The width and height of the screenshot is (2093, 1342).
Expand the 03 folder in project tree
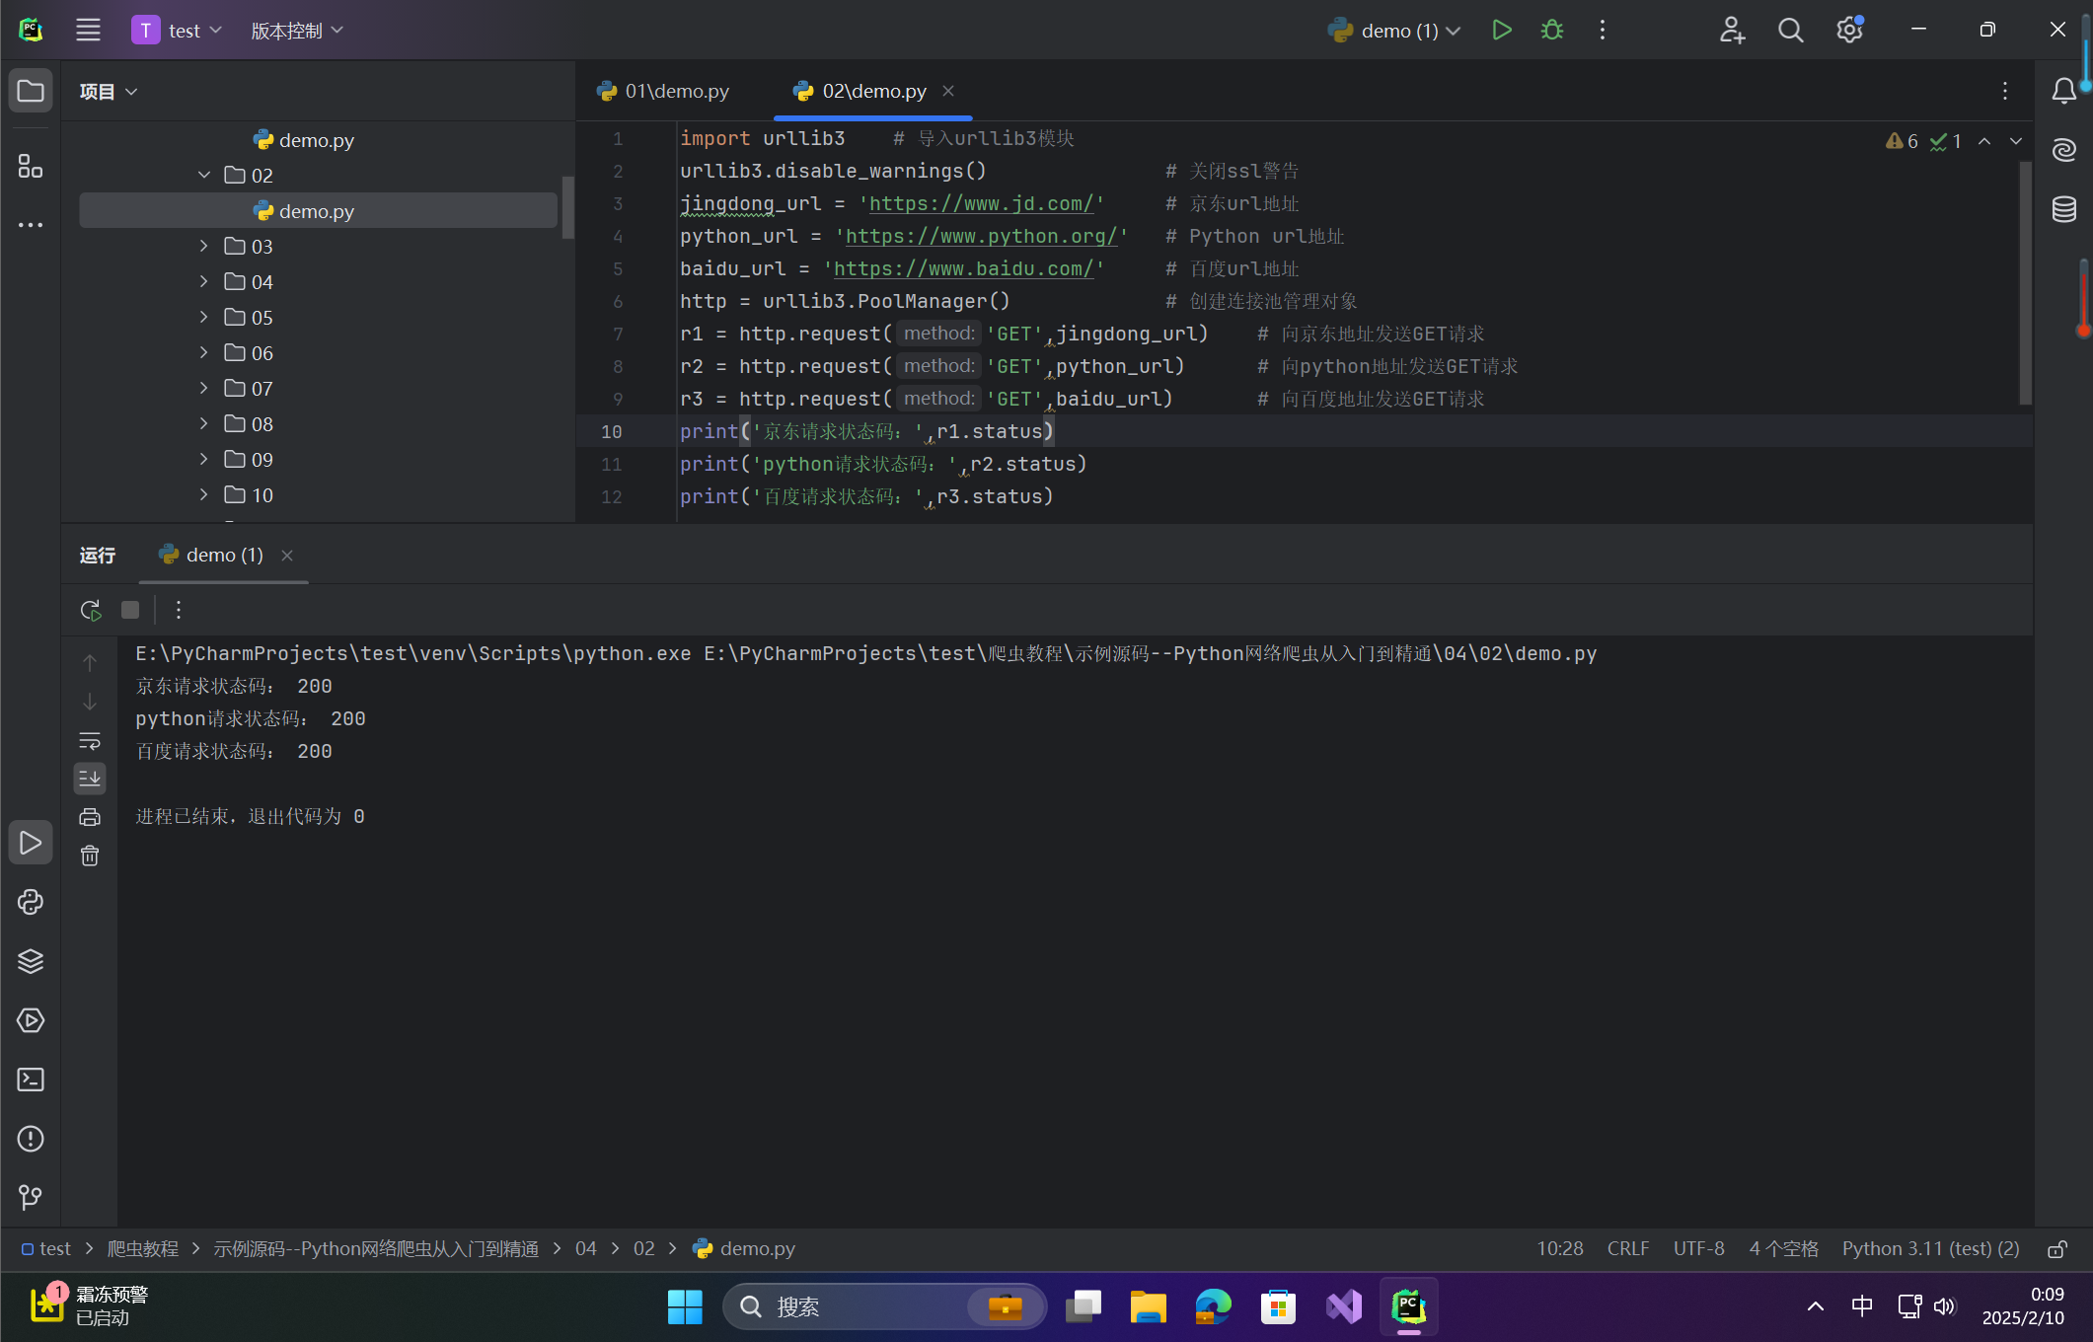(203, 246)
